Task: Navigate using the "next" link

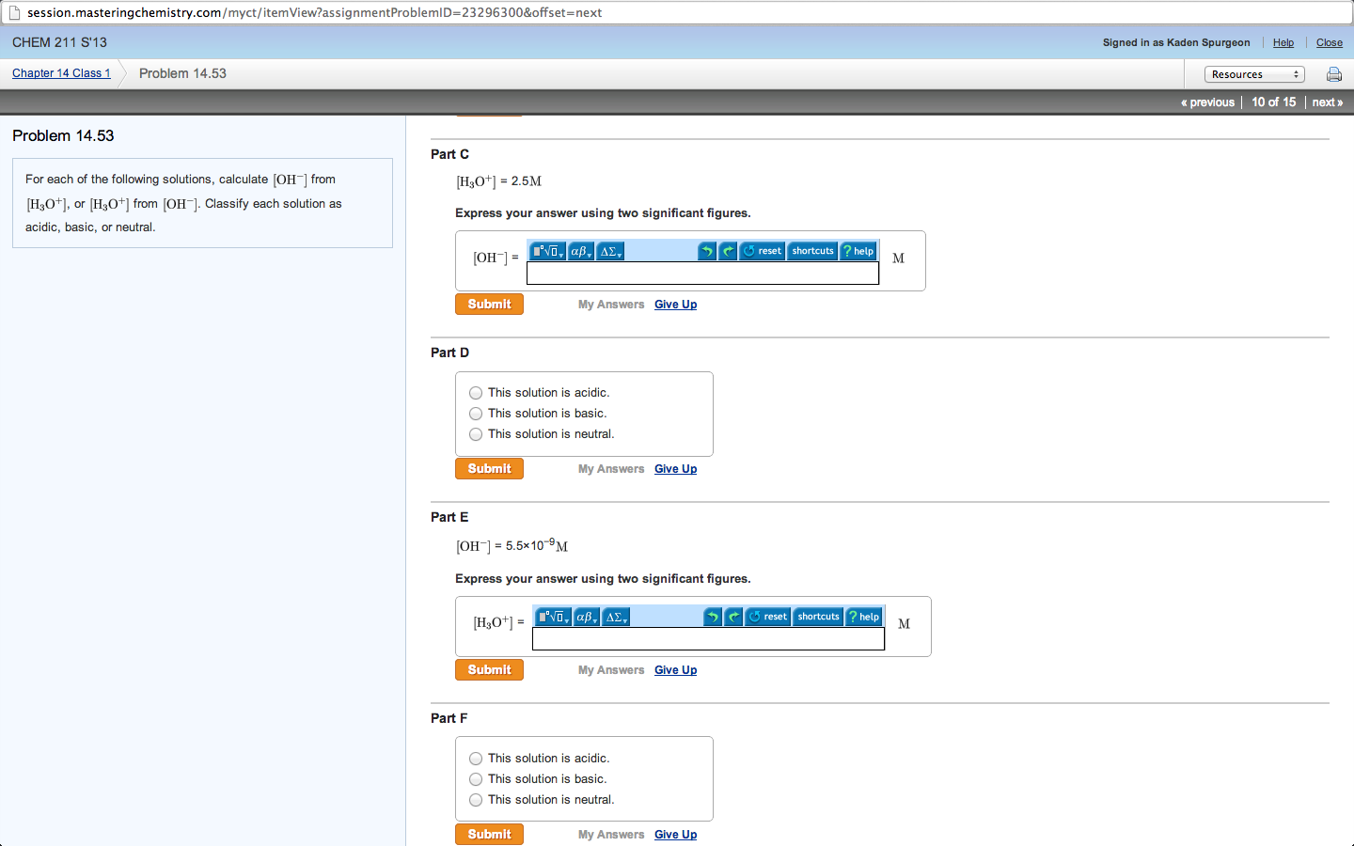Action: (x=1327, y=102)
